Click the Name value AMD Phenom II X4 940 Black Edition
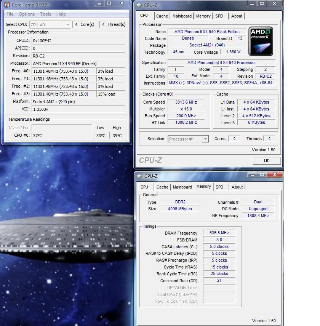Viewport: 320px width, 326px height. [207, 32]
